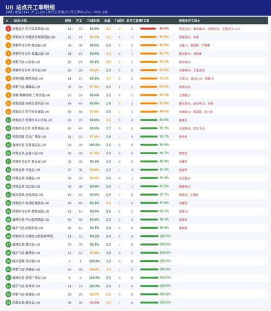The width and height of the screenshot is (271, 311).
Task: Click 济南飞远-山大站-UB station name
Action: click(x=26, y=62)
